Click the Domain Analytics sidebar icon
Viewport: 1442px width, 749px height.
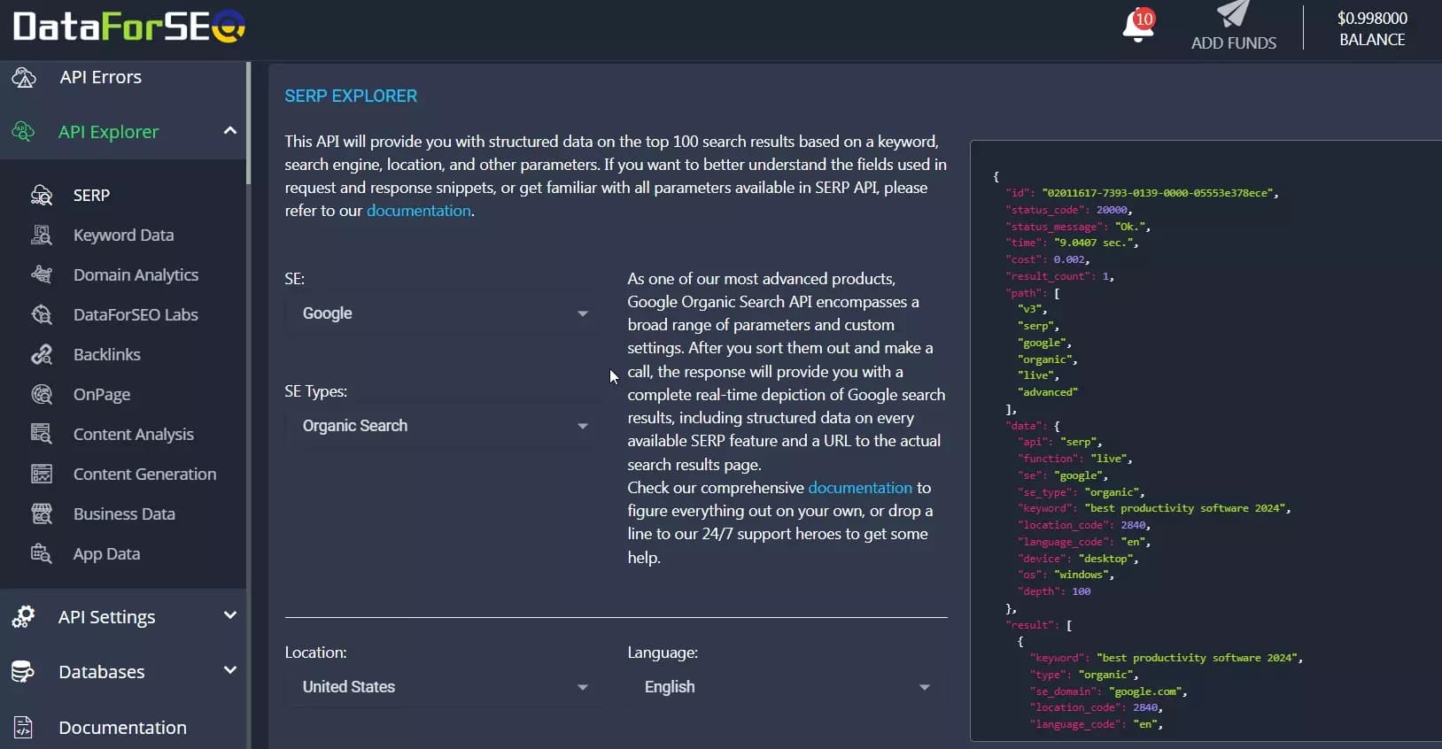click(42, 275)
